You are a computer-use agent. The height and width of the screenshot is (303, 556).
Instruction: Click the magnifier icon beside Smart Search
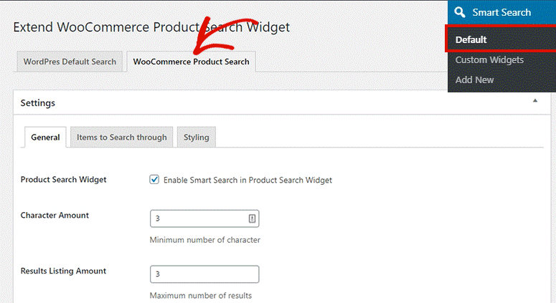(459, 12)
